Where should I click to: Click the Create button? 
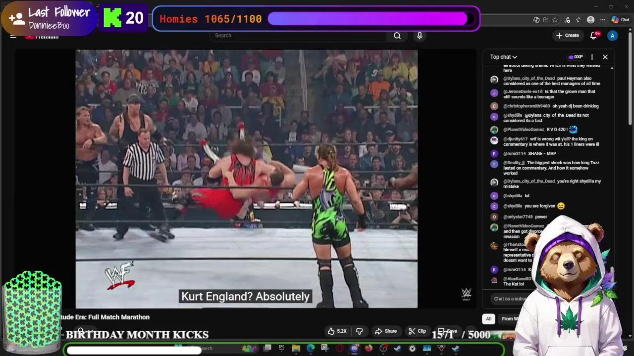click(x=568, y=36)
